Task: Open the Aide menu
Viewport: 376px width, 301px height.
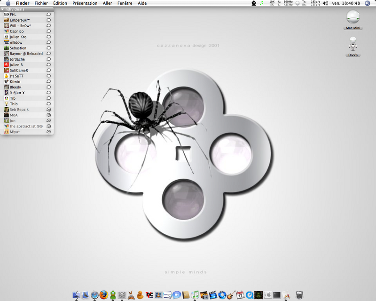Action: (142, 3)
